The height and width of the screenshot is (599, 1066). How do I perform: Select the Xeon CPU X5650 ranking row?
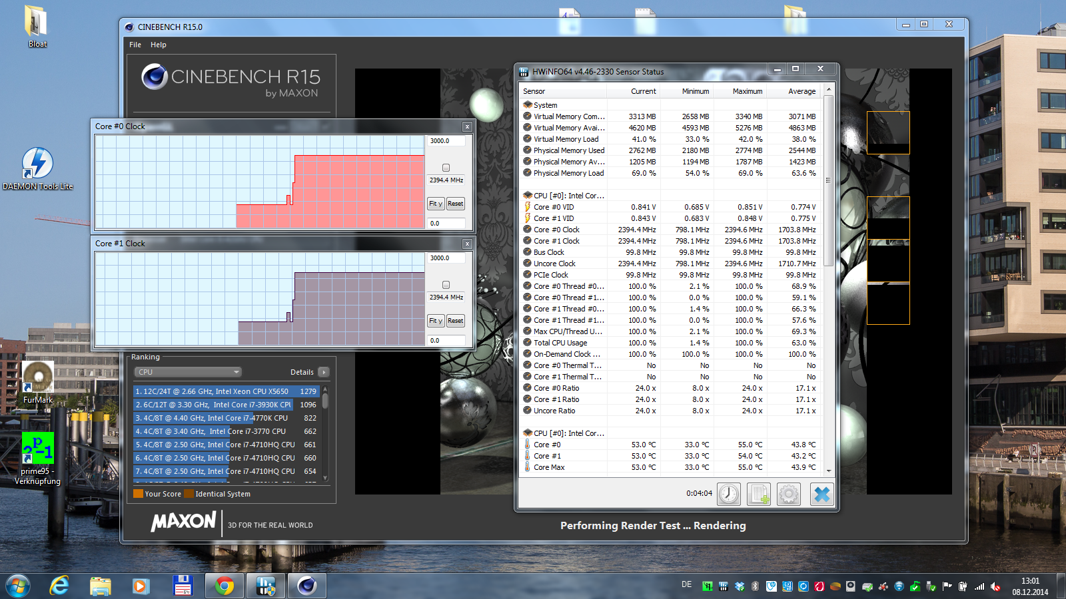pos(227,391)
